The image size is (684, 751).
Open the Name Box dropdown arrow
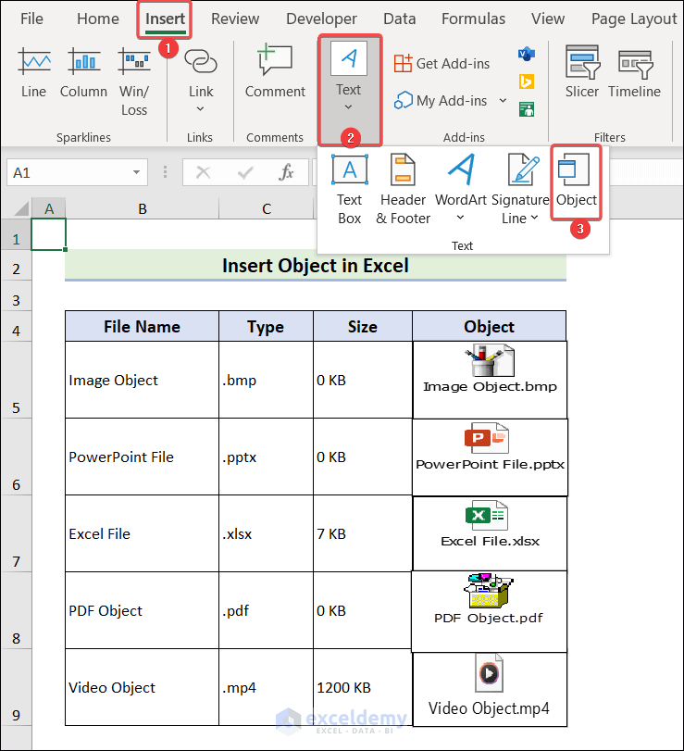[x=136, y=172]
